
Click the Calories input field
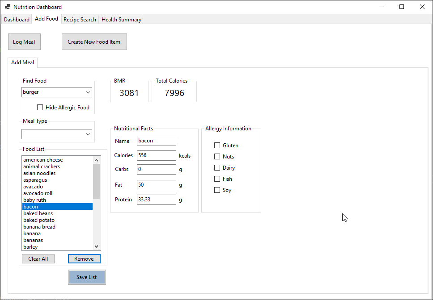pyautogui.click(x=157, y=156)
